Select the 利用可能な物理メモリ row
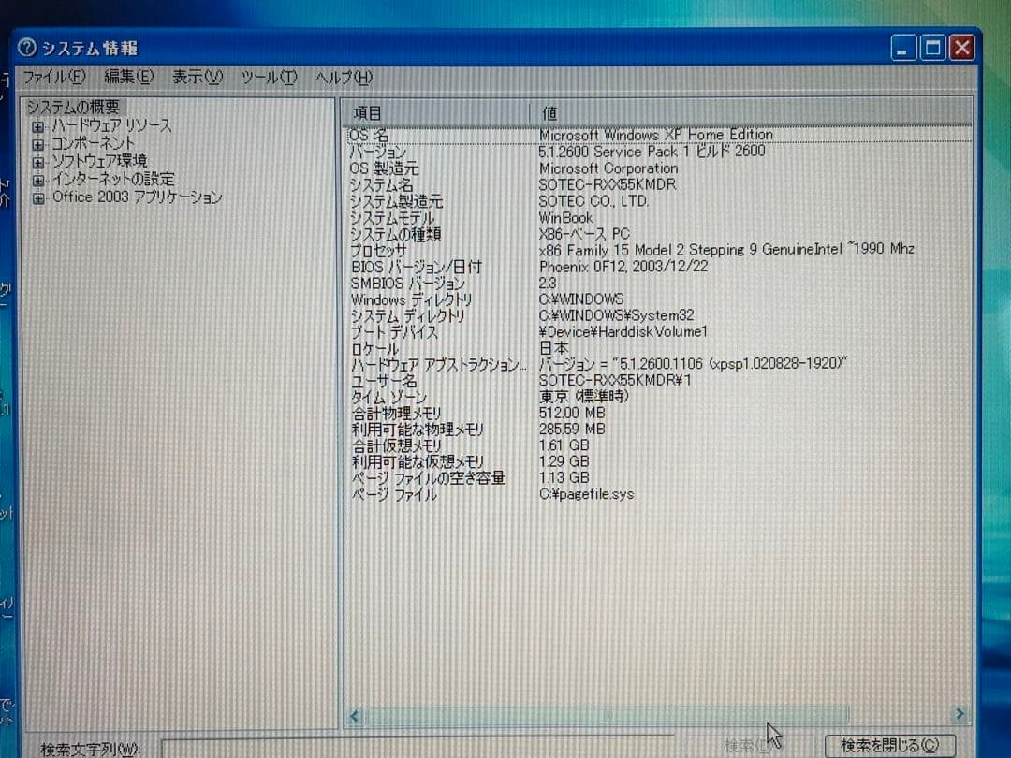This screenshot has height=758, width=1011. (x=658, y=430)
